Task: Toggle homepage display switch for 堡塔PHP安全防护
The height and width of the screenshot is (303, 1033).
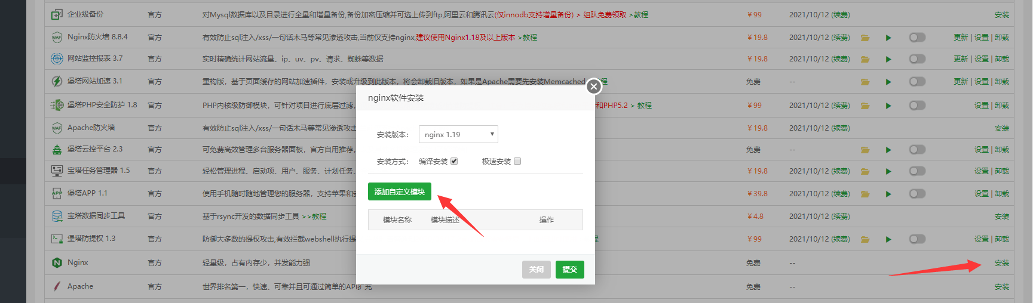Action: point(917,105)
